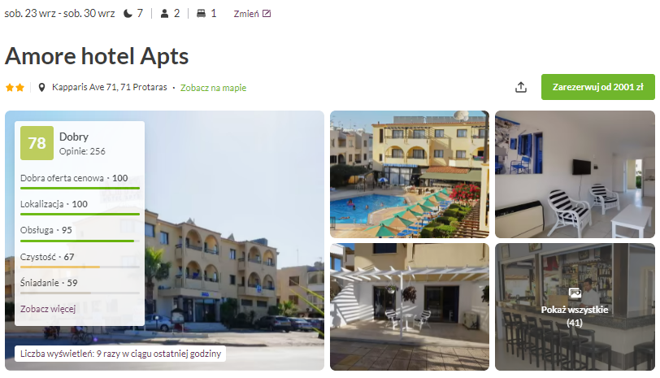Open the pool photo thumbnail
The width and height of the screenshot is (660, 378).
(x=410, y=174)
